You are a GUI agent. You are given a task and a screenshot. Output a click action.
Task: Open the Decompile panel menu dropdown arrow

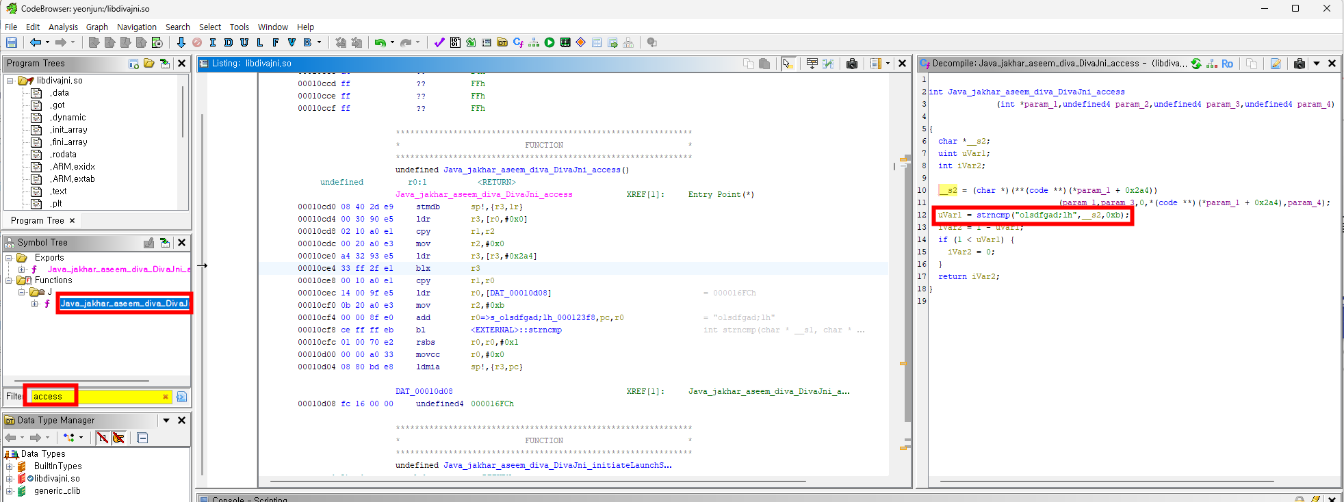pyautogui.click(x=1316, y=64)
